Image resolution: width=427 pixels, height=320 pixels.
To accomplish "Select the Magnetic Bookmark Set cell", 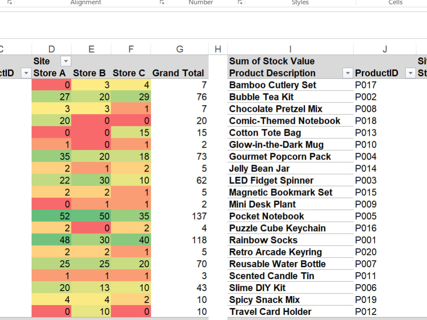I will click(x=290, y=192).
